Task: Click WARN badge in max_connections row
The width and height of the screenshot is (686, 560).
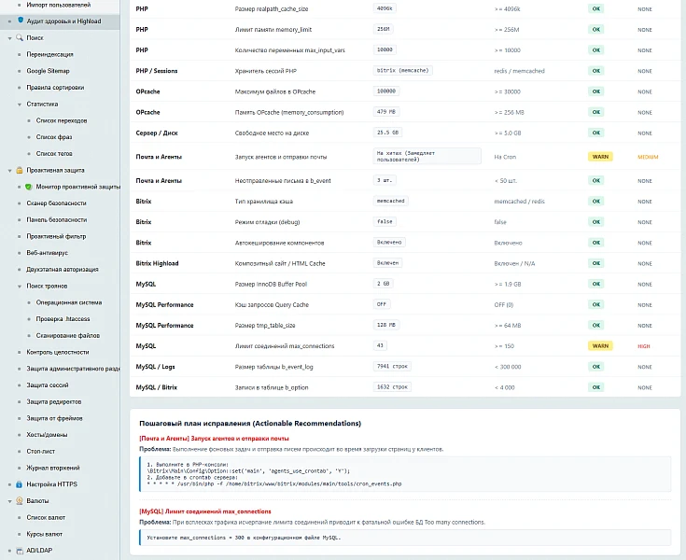Action: pos(600,346)
